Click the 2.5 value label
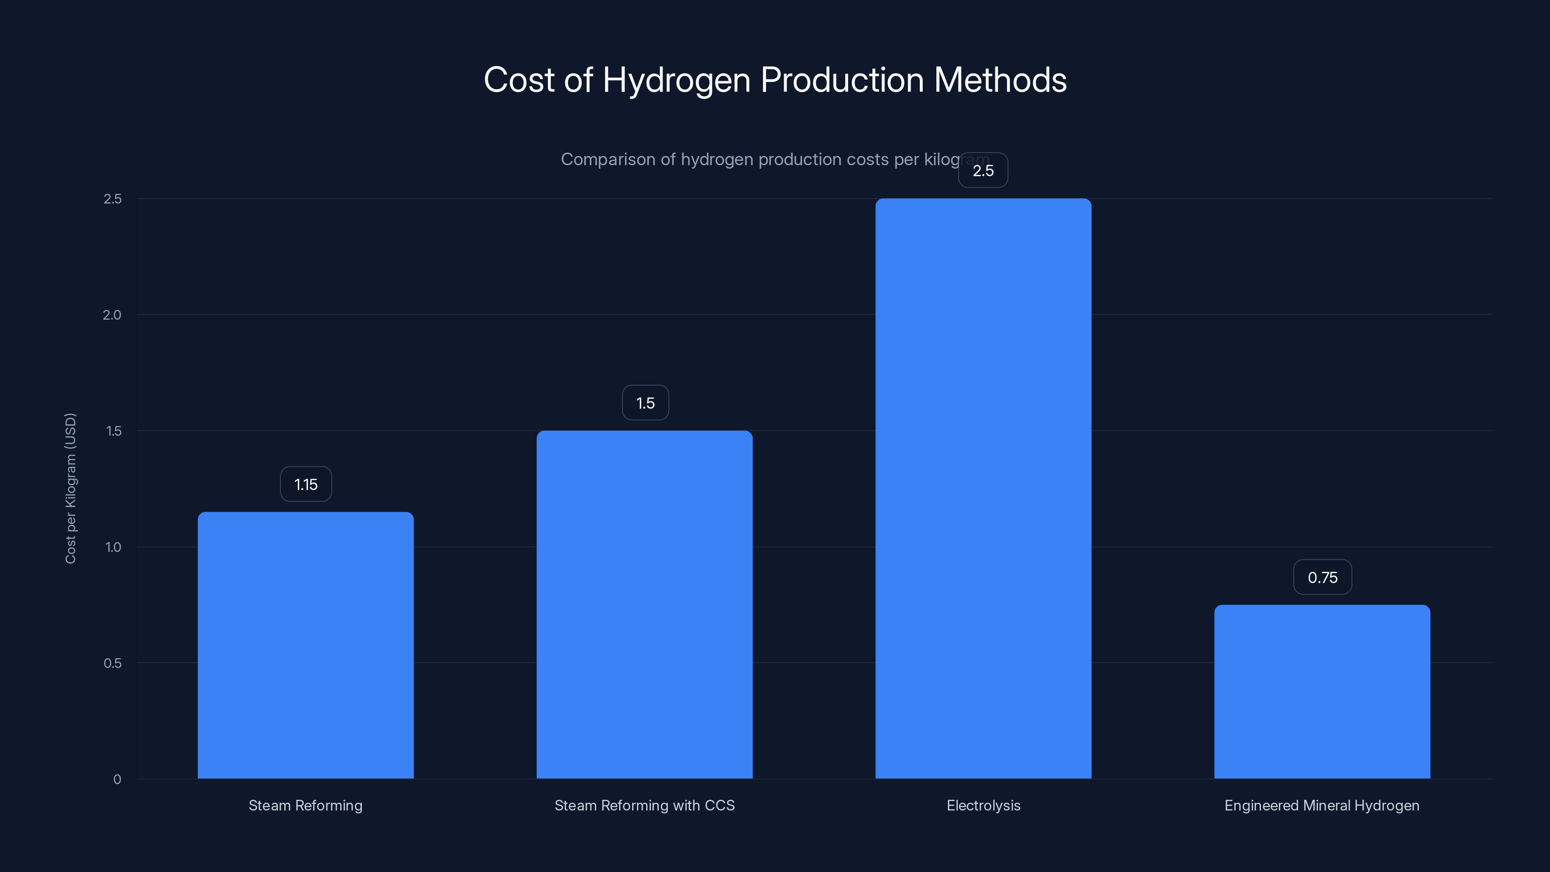This screenshot has width=1550, height=872. (983, 171)
